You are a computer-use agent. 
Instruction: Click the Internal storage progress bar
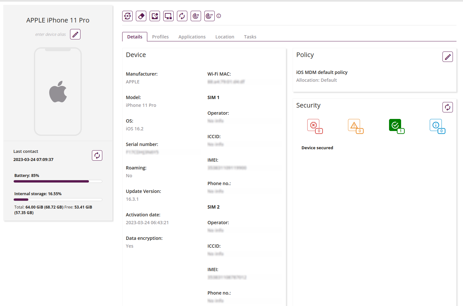(58, 199)
